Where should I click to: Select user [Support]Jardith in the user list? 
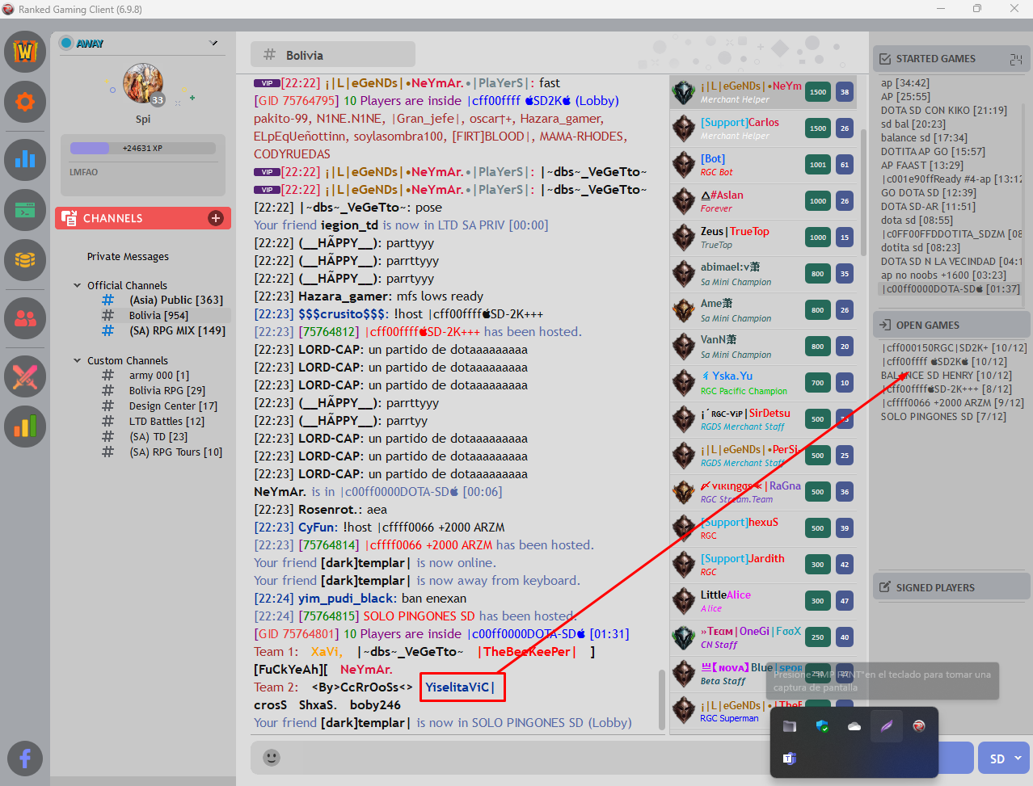pyautogui.click(x=762, y=565)
